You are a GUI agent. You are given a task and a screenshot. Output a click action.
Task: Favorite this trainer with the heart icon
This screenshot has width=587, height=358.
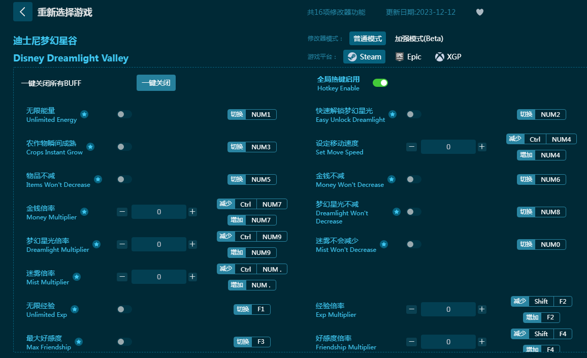(479, 12)
